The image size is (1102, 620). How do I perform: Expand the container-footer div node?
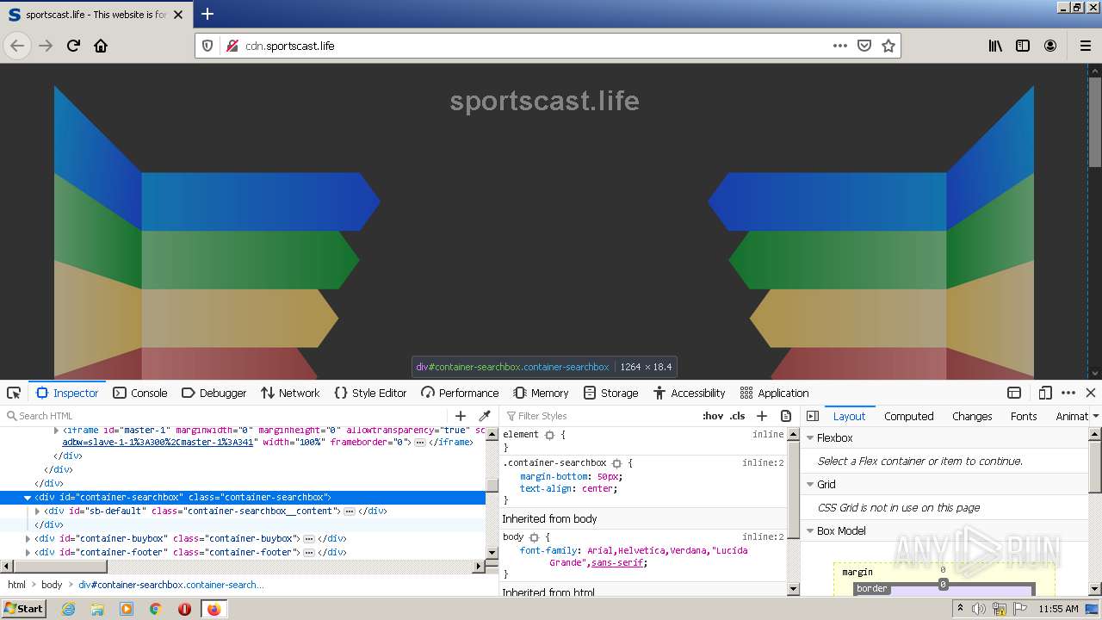click(x=28, y=552)
